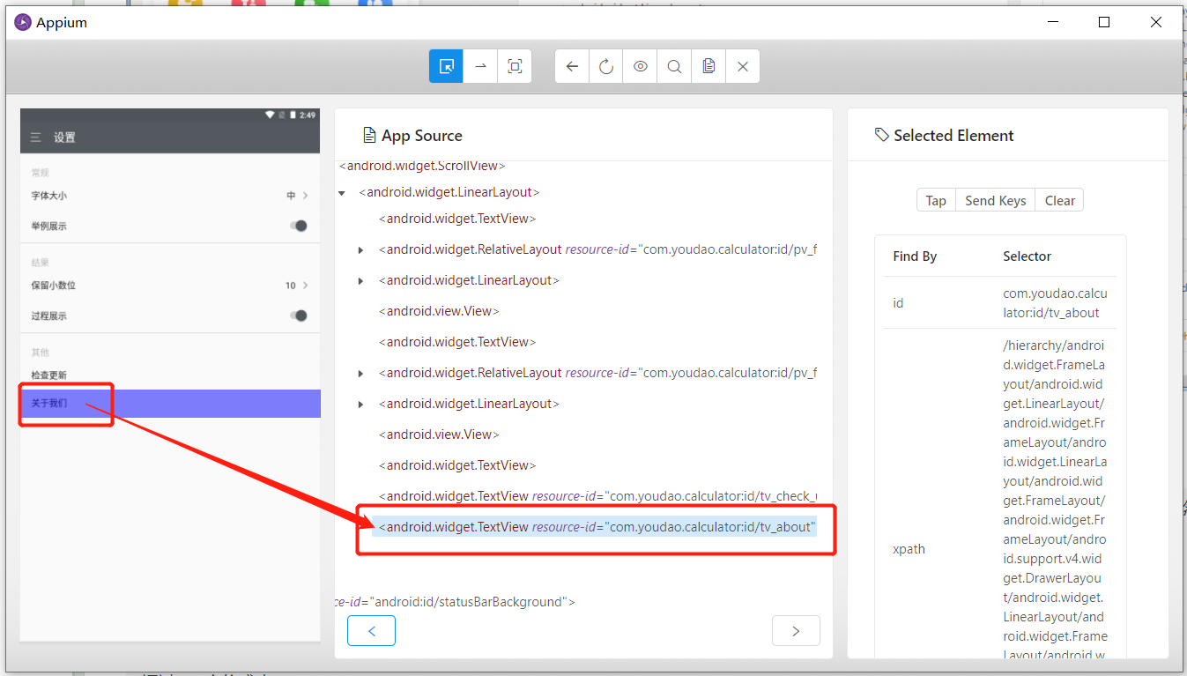Click the xpath selector value text
The image size is (1187, 676).
click(1055, 500)
